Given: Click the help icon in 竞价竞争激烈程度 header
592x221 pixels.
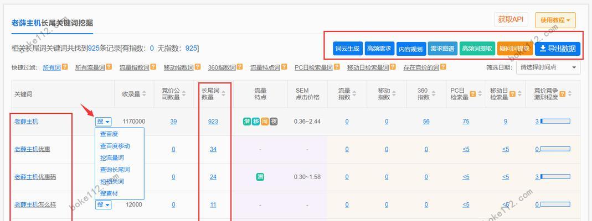Looking at the screenshot, I should [x=563, y=94].
